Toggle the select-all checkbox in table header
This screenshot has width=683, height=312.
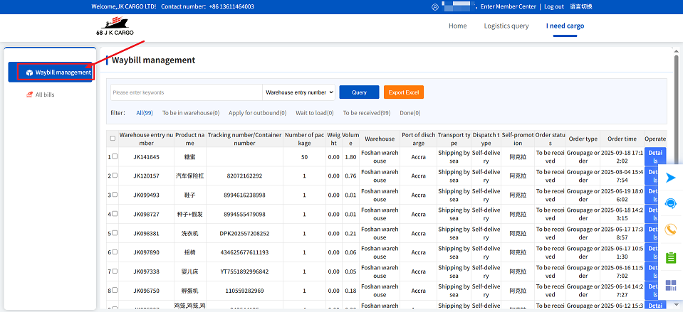coord(113,139)
